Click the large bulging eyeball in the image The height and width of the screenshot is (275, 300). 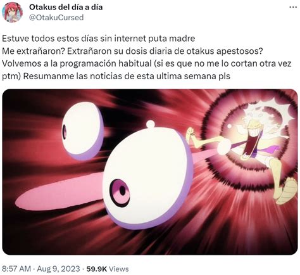(x=147, y=176)
